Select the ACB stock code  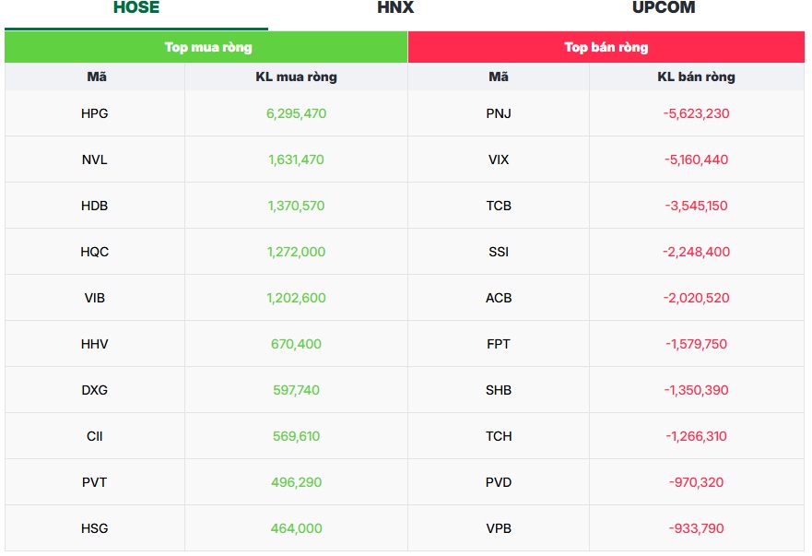coord(499,298)
